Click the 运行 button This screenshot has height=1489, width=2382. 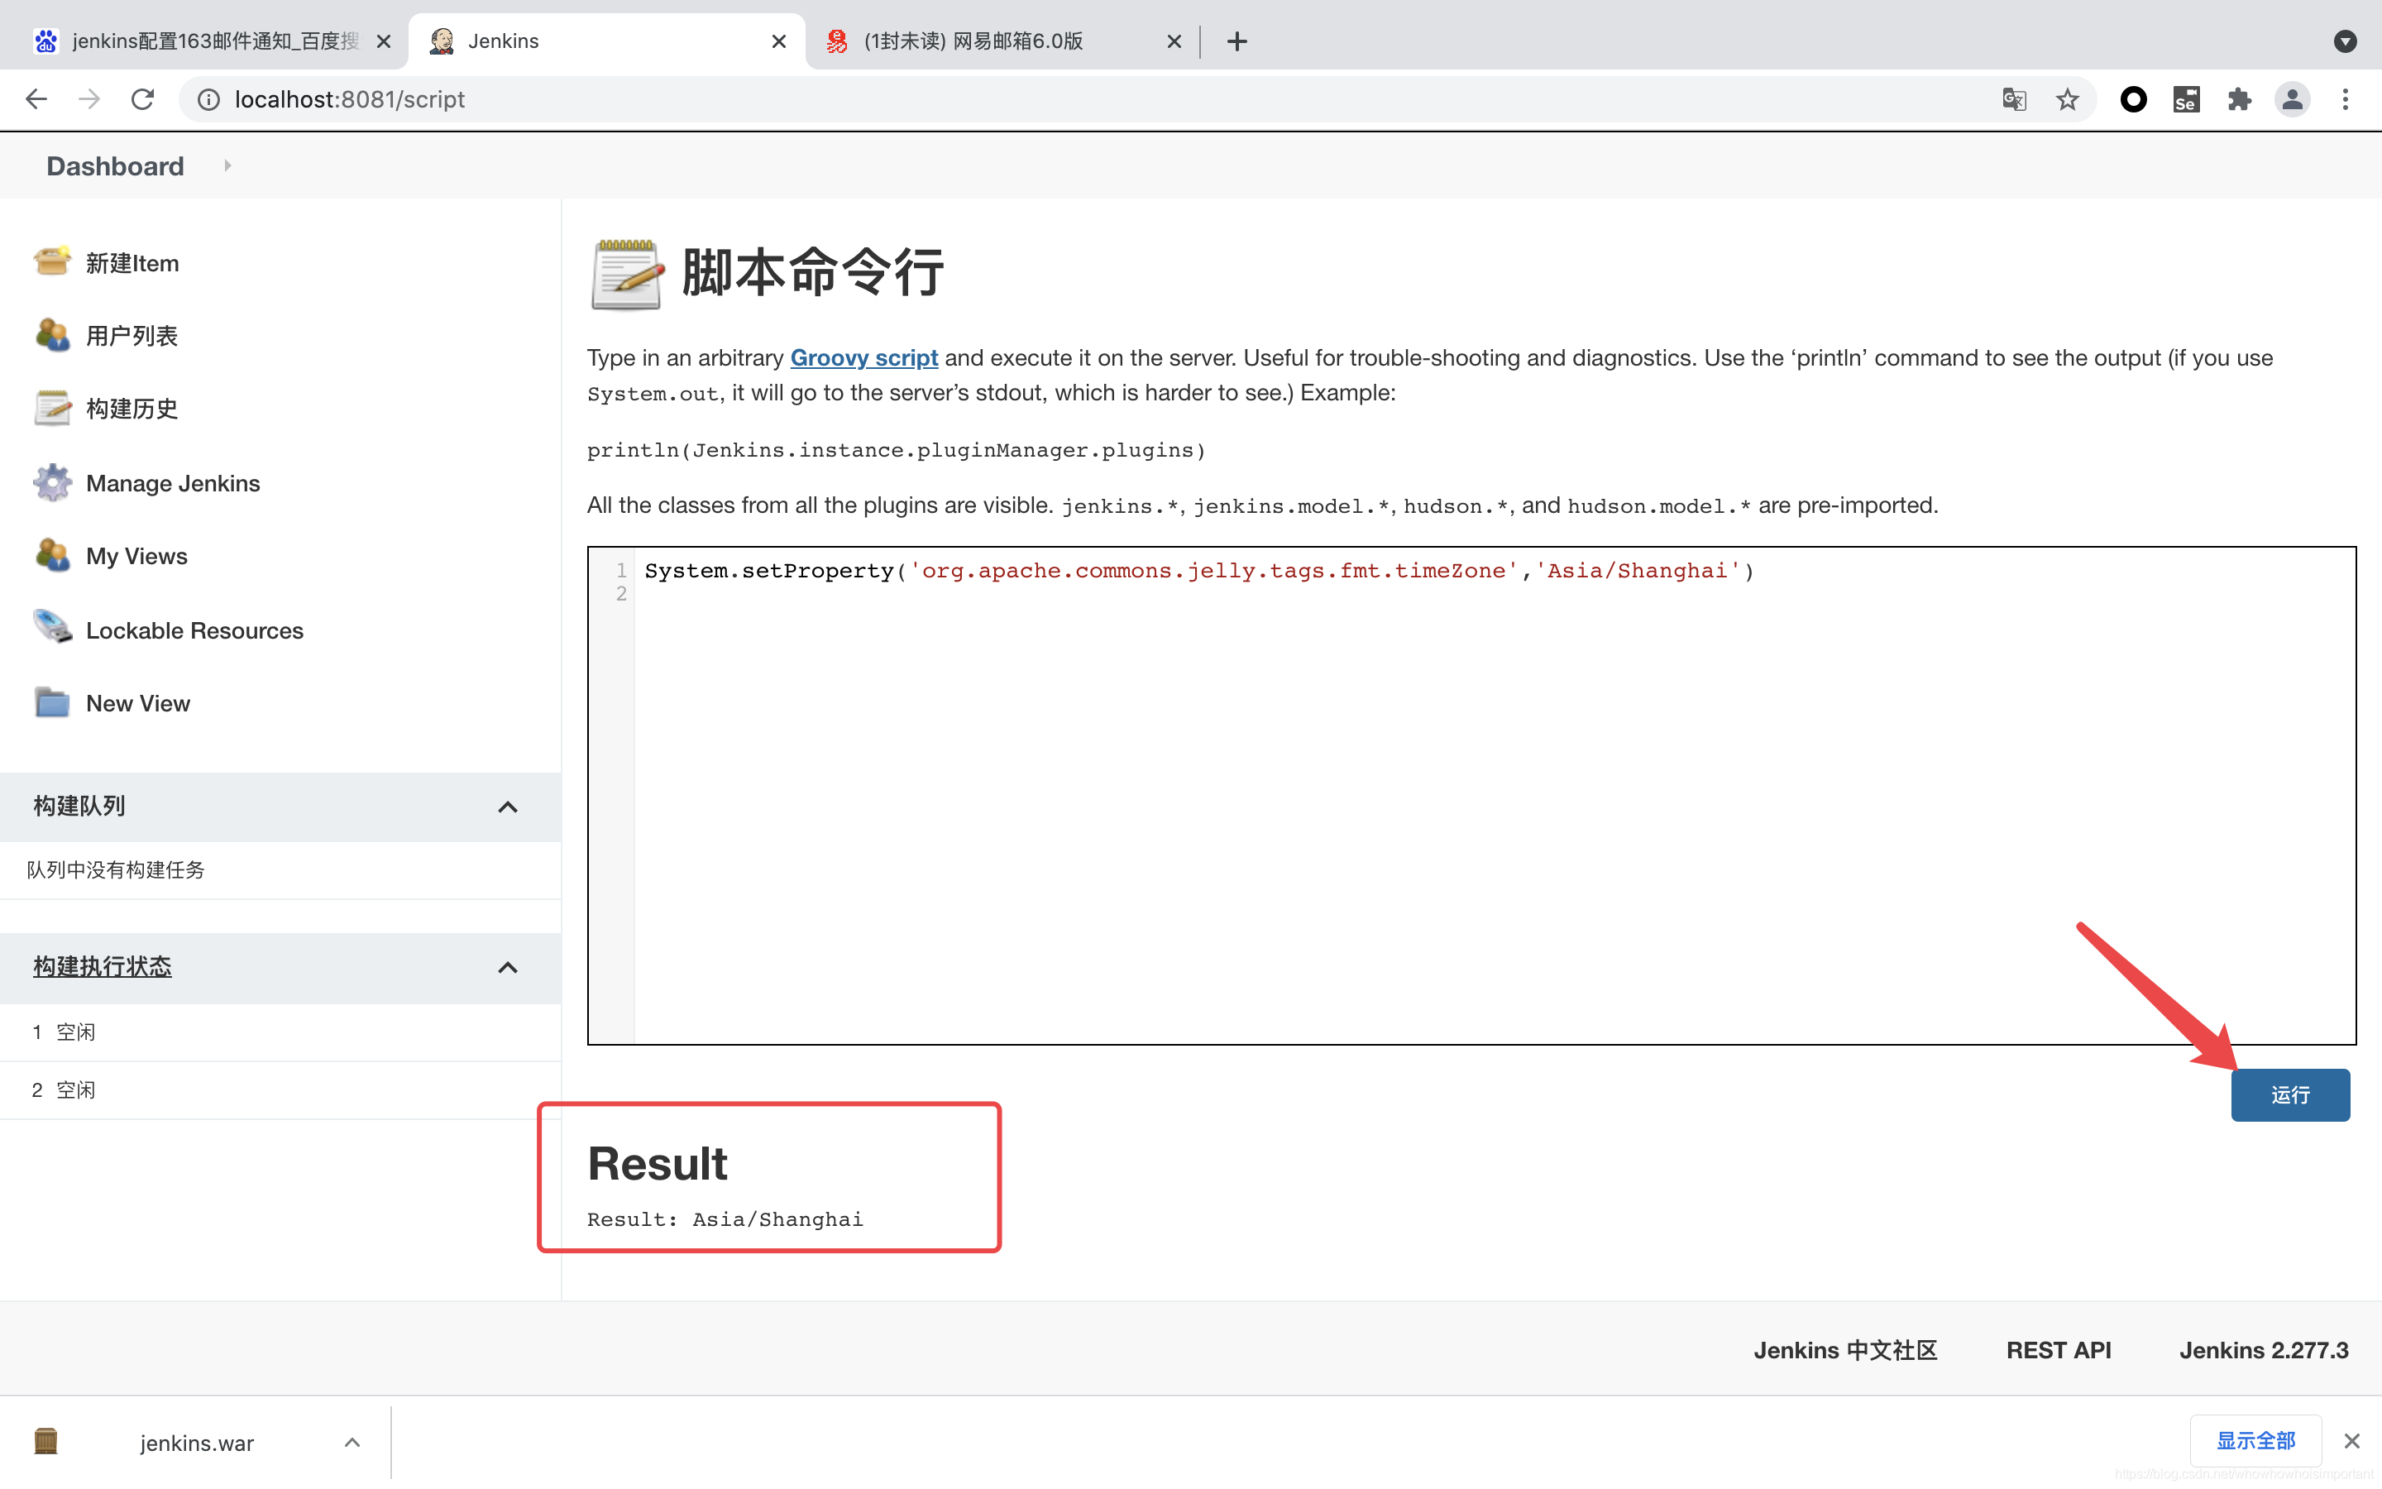tap(2289, 1094)
